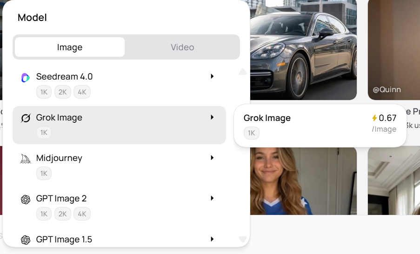Click the scroll up arrow of model list

[x=243, y=72]
